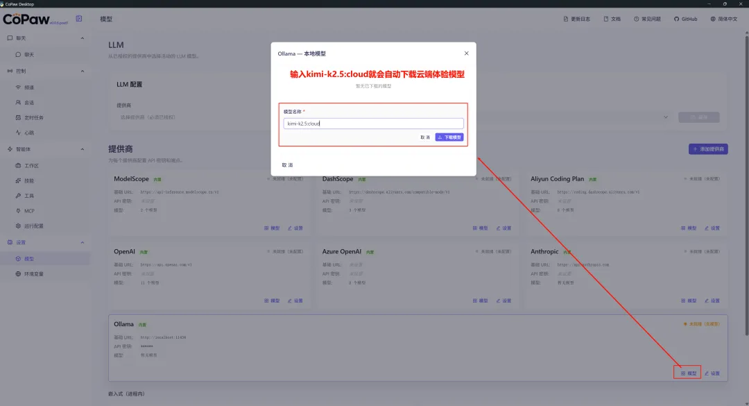
Task: Click the Ollama card 未就绪 status
Action: click(x=701, y=324)
